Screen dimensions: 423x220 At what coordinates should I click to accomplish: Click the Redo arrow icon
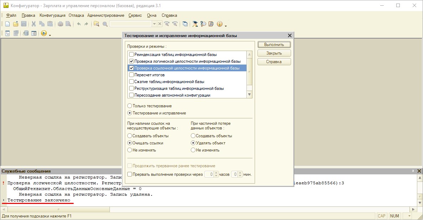86,24
